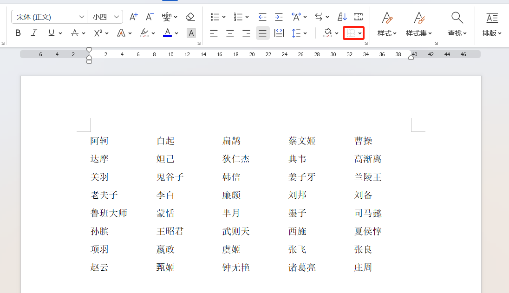Apply character shading with the A icon
The image size is (509, 293).
191,33
